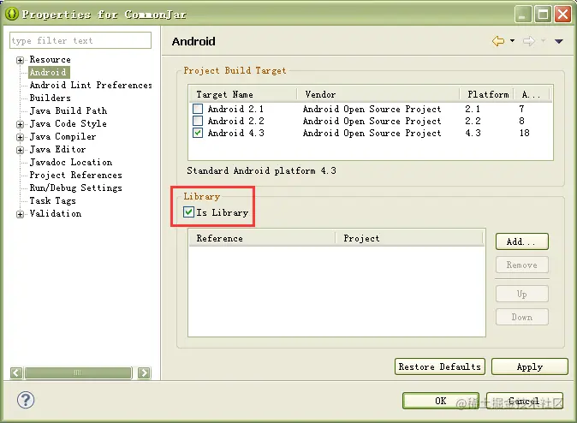This screenshot has height=423, width=577.
Task: Cancel the properties dialog
Action: (x=525, y=401)
